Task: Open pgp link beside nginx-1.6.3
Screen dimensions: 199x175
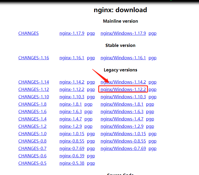Action: [x=89, y=112]
